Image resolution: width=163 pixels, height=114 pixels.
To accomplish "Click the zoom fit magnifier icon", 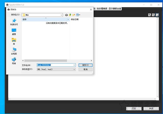I will tap(157, 15).
